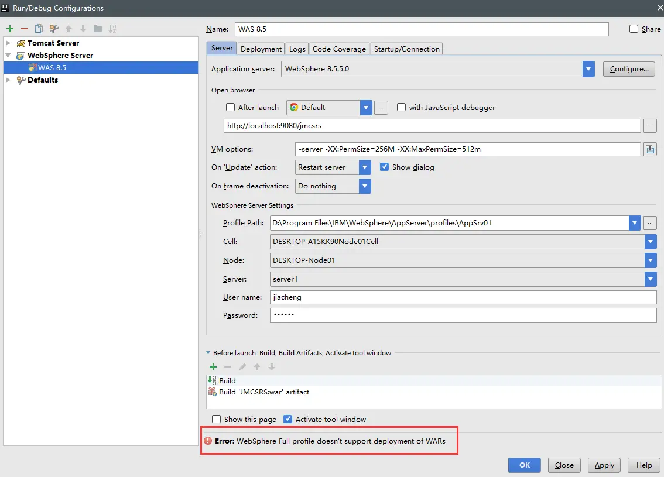Uncheck Show dialog checkbox
The width and height of the screenshot is (664, 477).
coord(384,167)
